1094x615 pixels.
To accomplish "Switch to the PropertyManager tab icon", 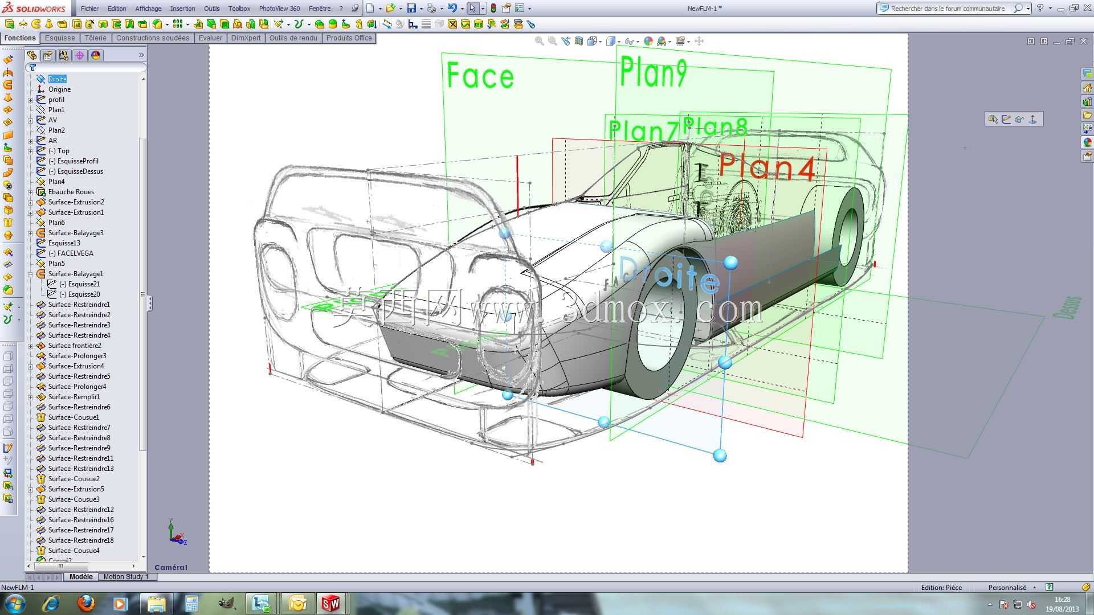I will coord(48,55).
